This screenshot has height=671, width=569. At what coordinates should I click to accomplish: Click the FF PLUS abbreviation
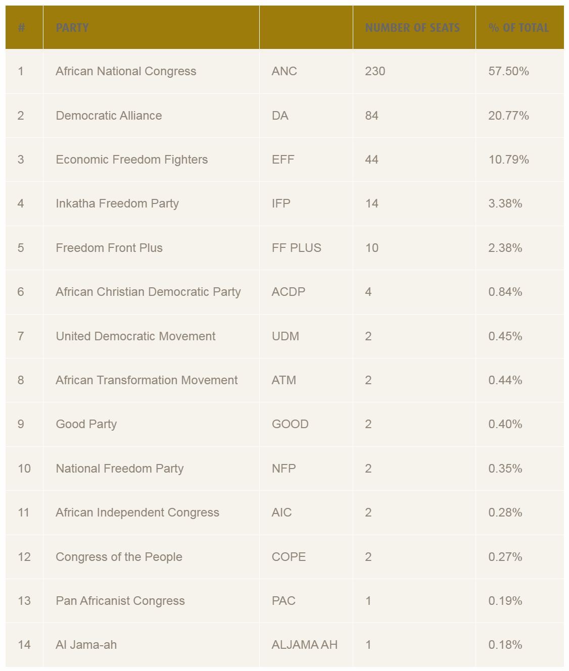click(296, 248)
